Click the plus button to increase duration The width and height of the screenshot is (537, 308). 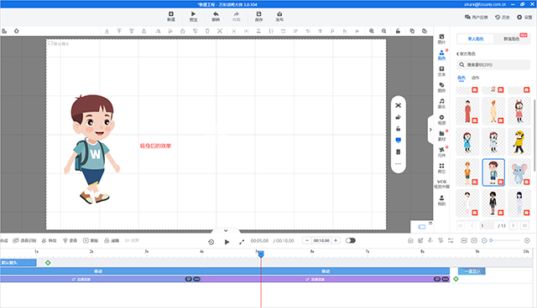pos(336,240)
